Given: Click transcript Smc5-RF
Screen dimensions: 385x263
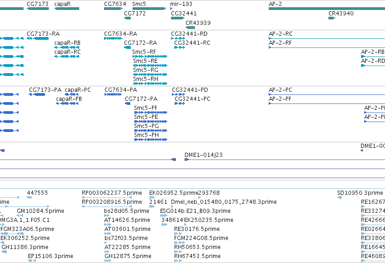Looking at the screenshot, I should pos(144,52).
